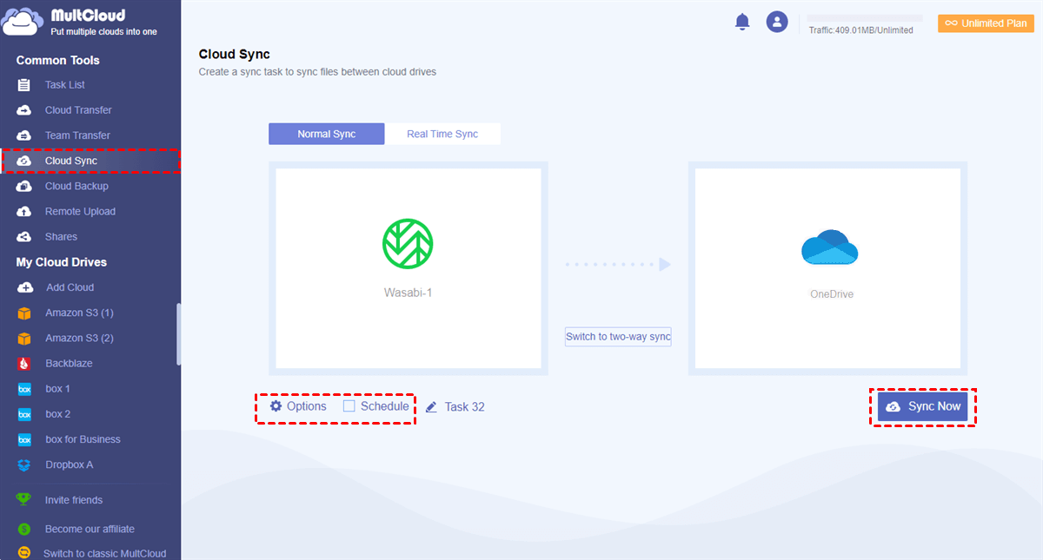1043x560 pixels.
Task: Click the Amazon S3 (1) box icon
Action: click(24, 313)
